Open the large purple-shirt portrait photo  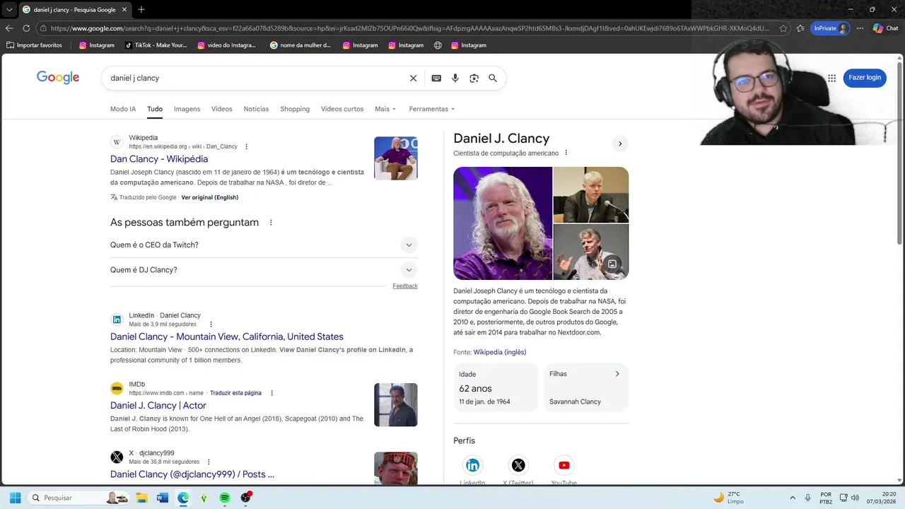tap(503, 223)
